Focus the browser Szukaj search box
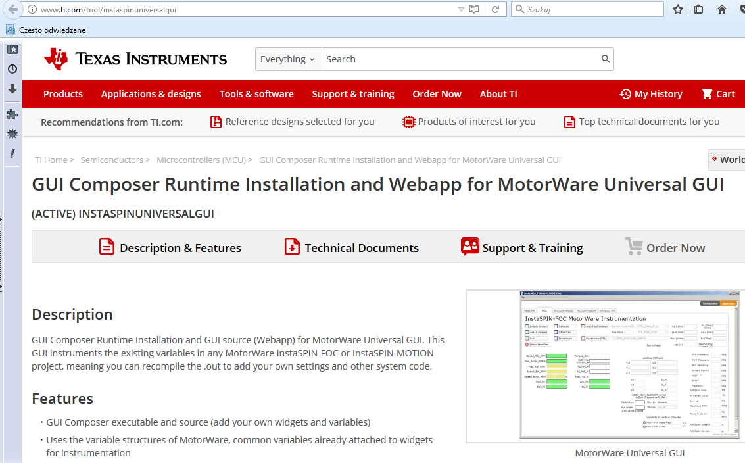This screenshot has height=463, width=745. point(587,9)
